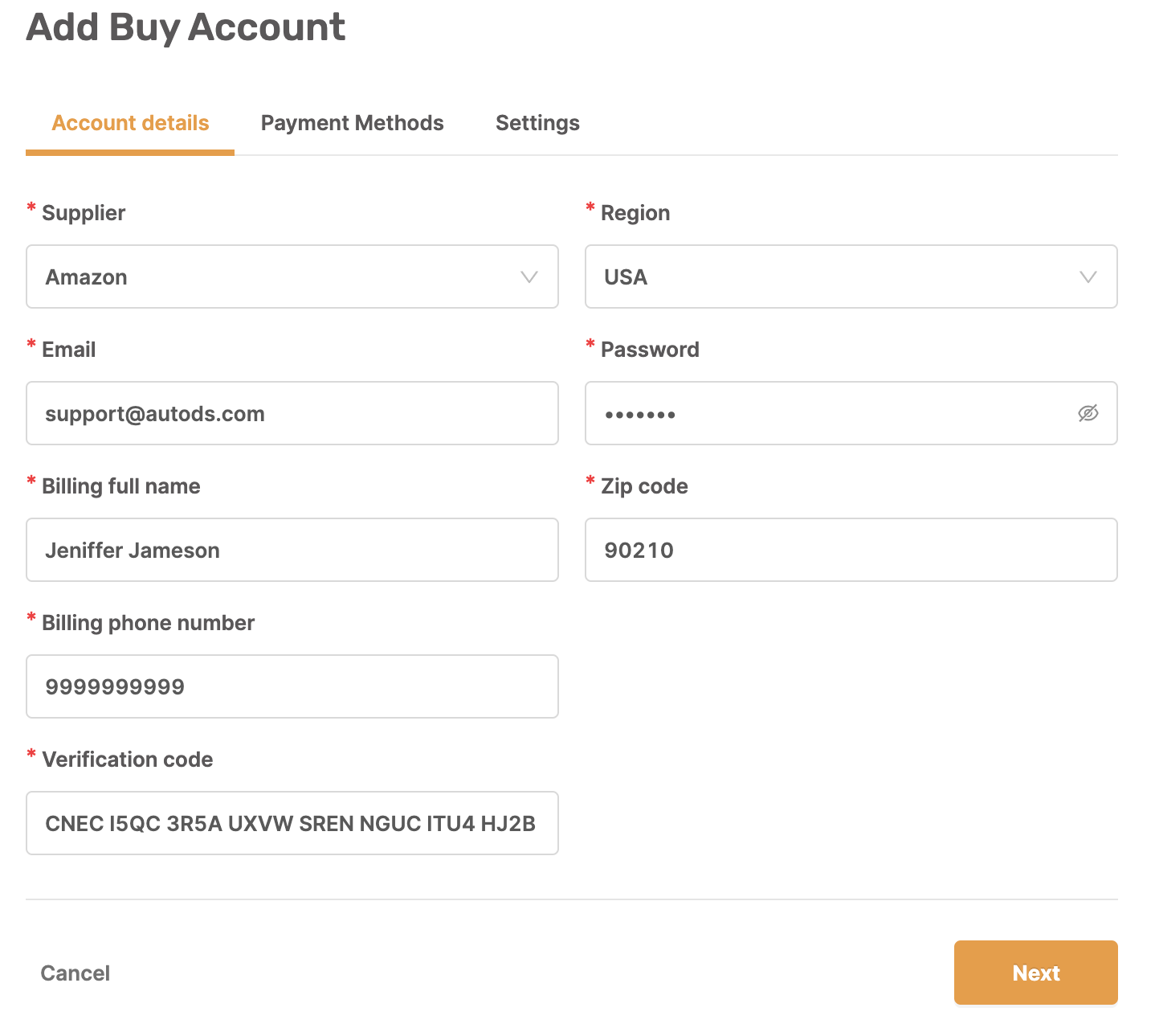Select the Account details tab
The width and height of the screenshot is (1155, 1024).
pos(130,123)
